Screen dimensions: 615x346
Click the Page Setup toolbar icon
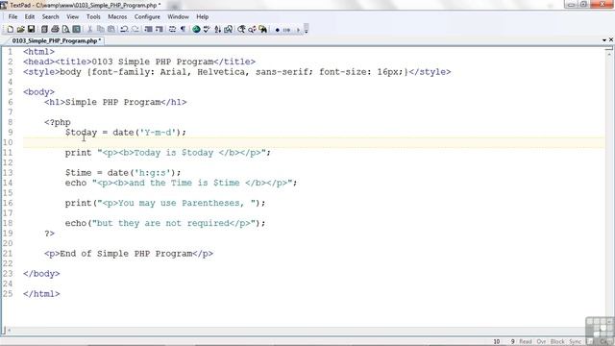tap(77, 30)
